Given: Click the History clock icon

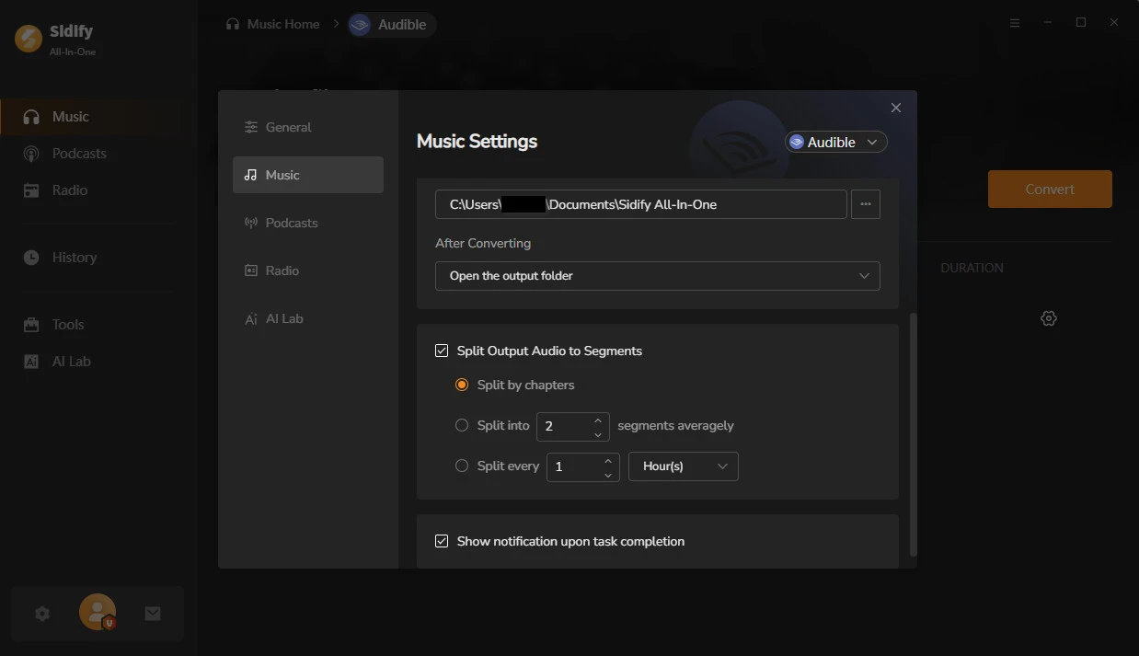Looking at the screenshot, I should [31, 258].
